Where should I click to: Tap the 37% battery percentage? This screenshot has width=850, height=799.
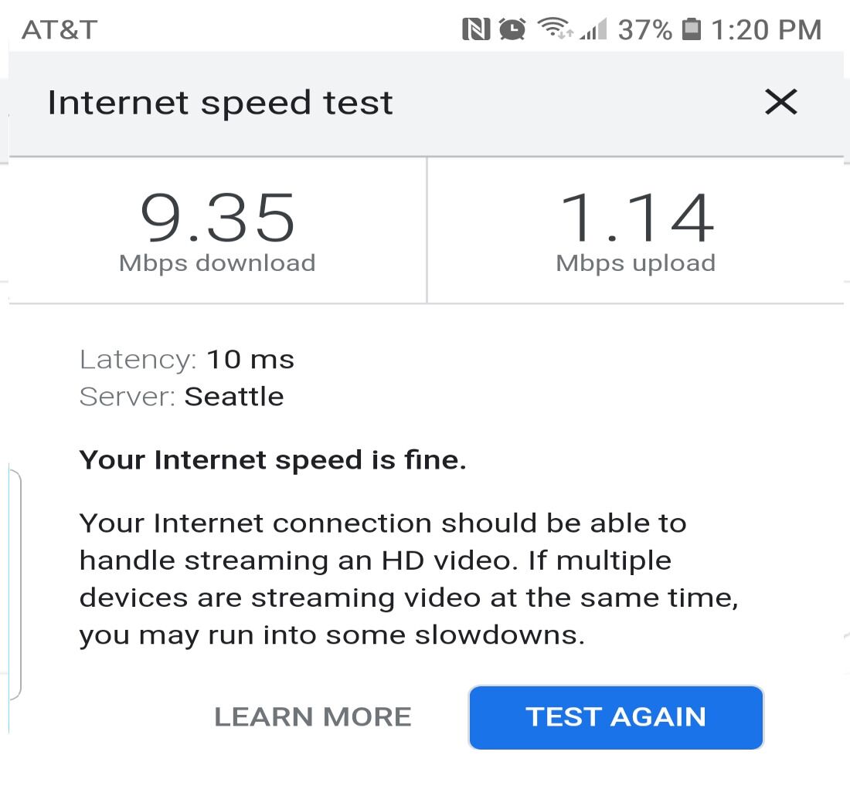645,30
